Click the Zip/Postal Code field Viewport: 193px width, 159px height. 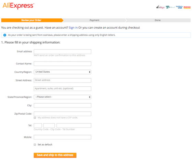tap(62, 114)
